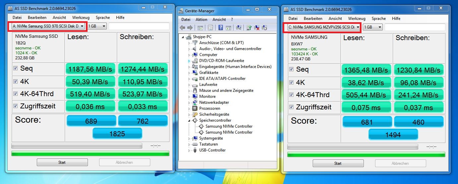
Task: Scan for hardware changes via toolbar icon
Action: (x=239, y=28)
